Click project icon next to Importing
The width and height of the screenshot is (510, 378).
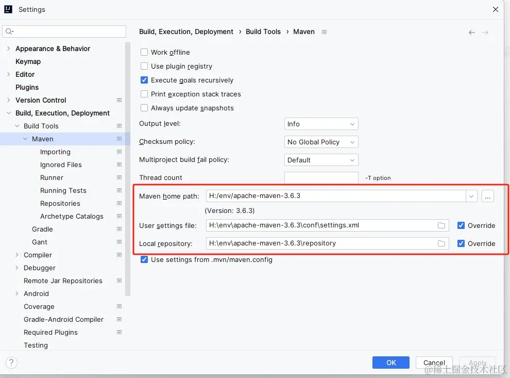[119, 152]
